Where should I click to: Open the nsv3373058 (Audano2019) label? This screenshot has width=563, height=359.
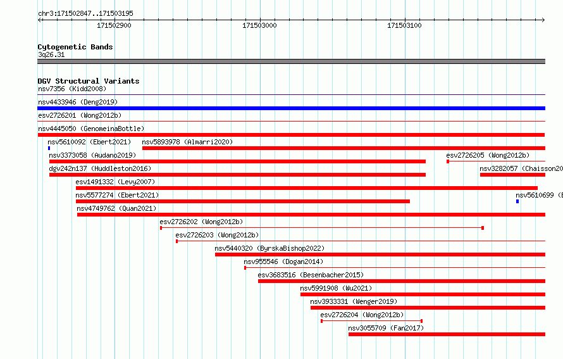pos(92,155)
